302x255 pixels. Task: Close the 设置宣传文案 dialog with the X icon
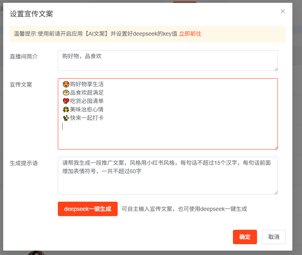[283, 11]
